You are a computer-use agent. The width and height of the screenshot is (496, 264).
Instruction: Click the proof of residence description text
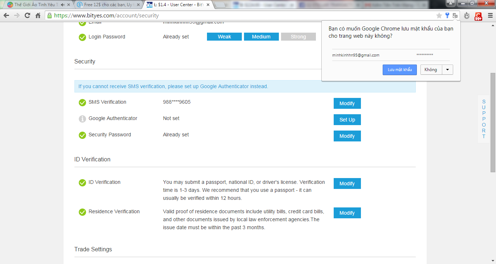coord(244,219)
